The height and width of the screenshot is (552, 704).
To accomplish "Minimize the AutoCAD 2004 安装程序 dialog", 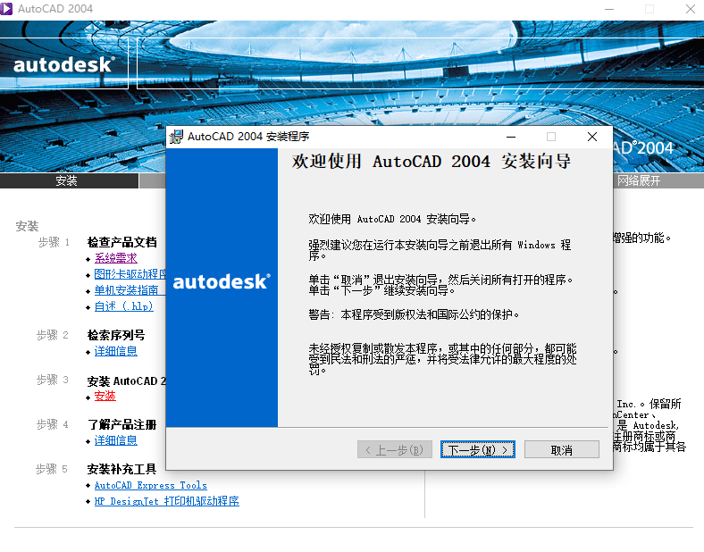I will coord(510,137).
